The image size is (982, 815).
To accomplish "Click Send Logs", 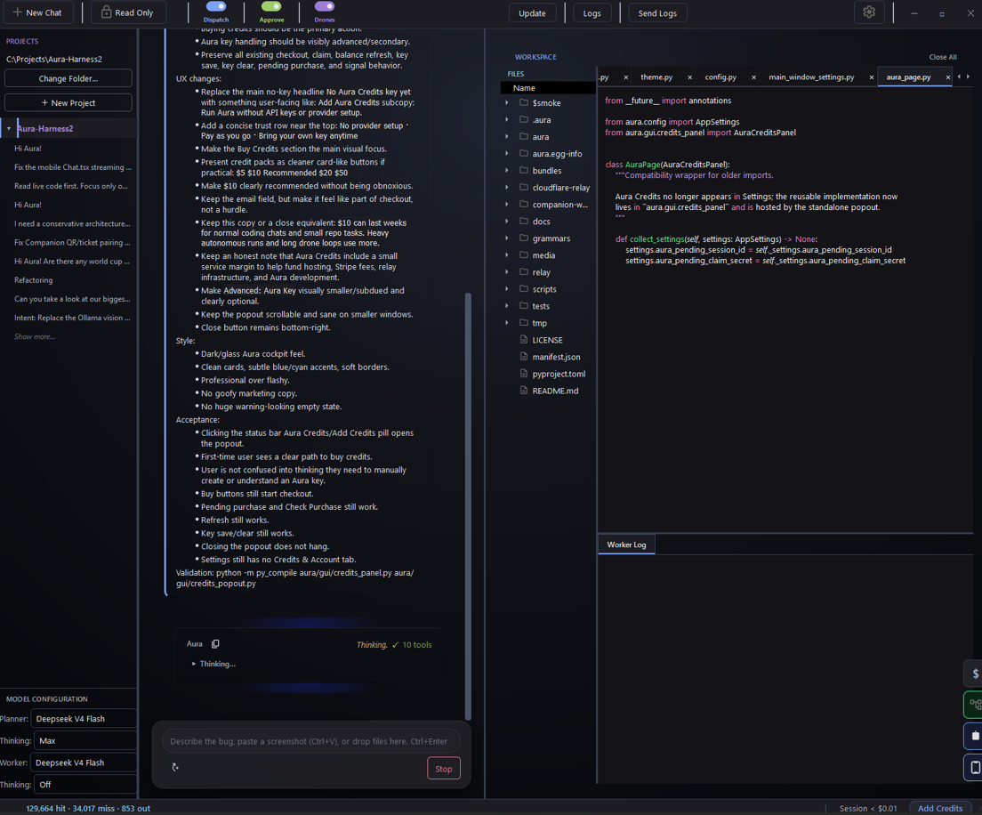I will 657,13.
